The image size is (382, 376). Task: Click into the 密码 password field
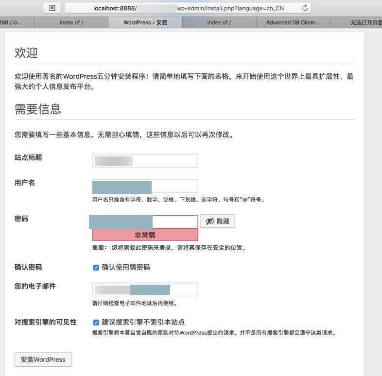145,222
